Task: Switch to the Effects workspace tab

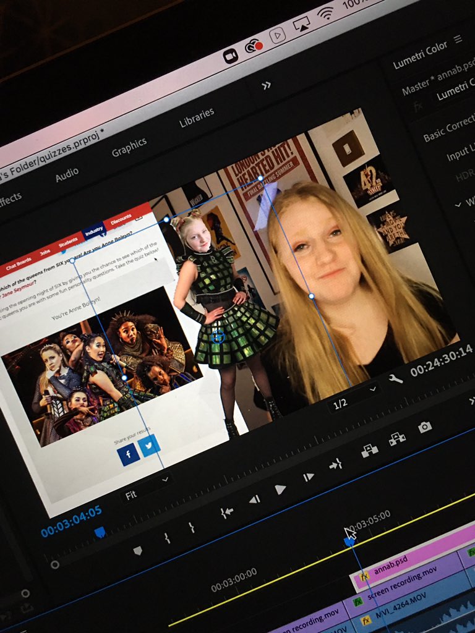Action: [10, 200]
